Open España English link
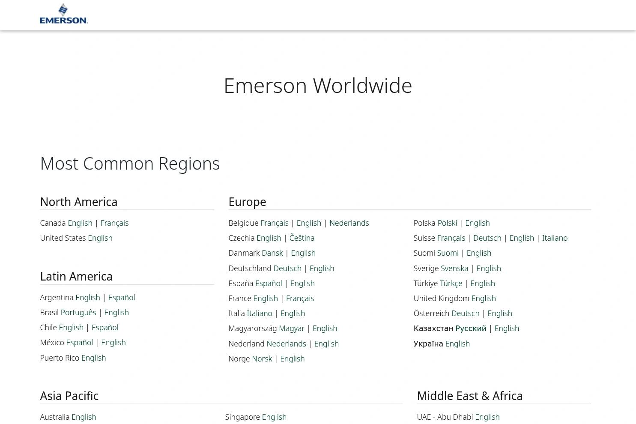636x424 pixels. 302,283
